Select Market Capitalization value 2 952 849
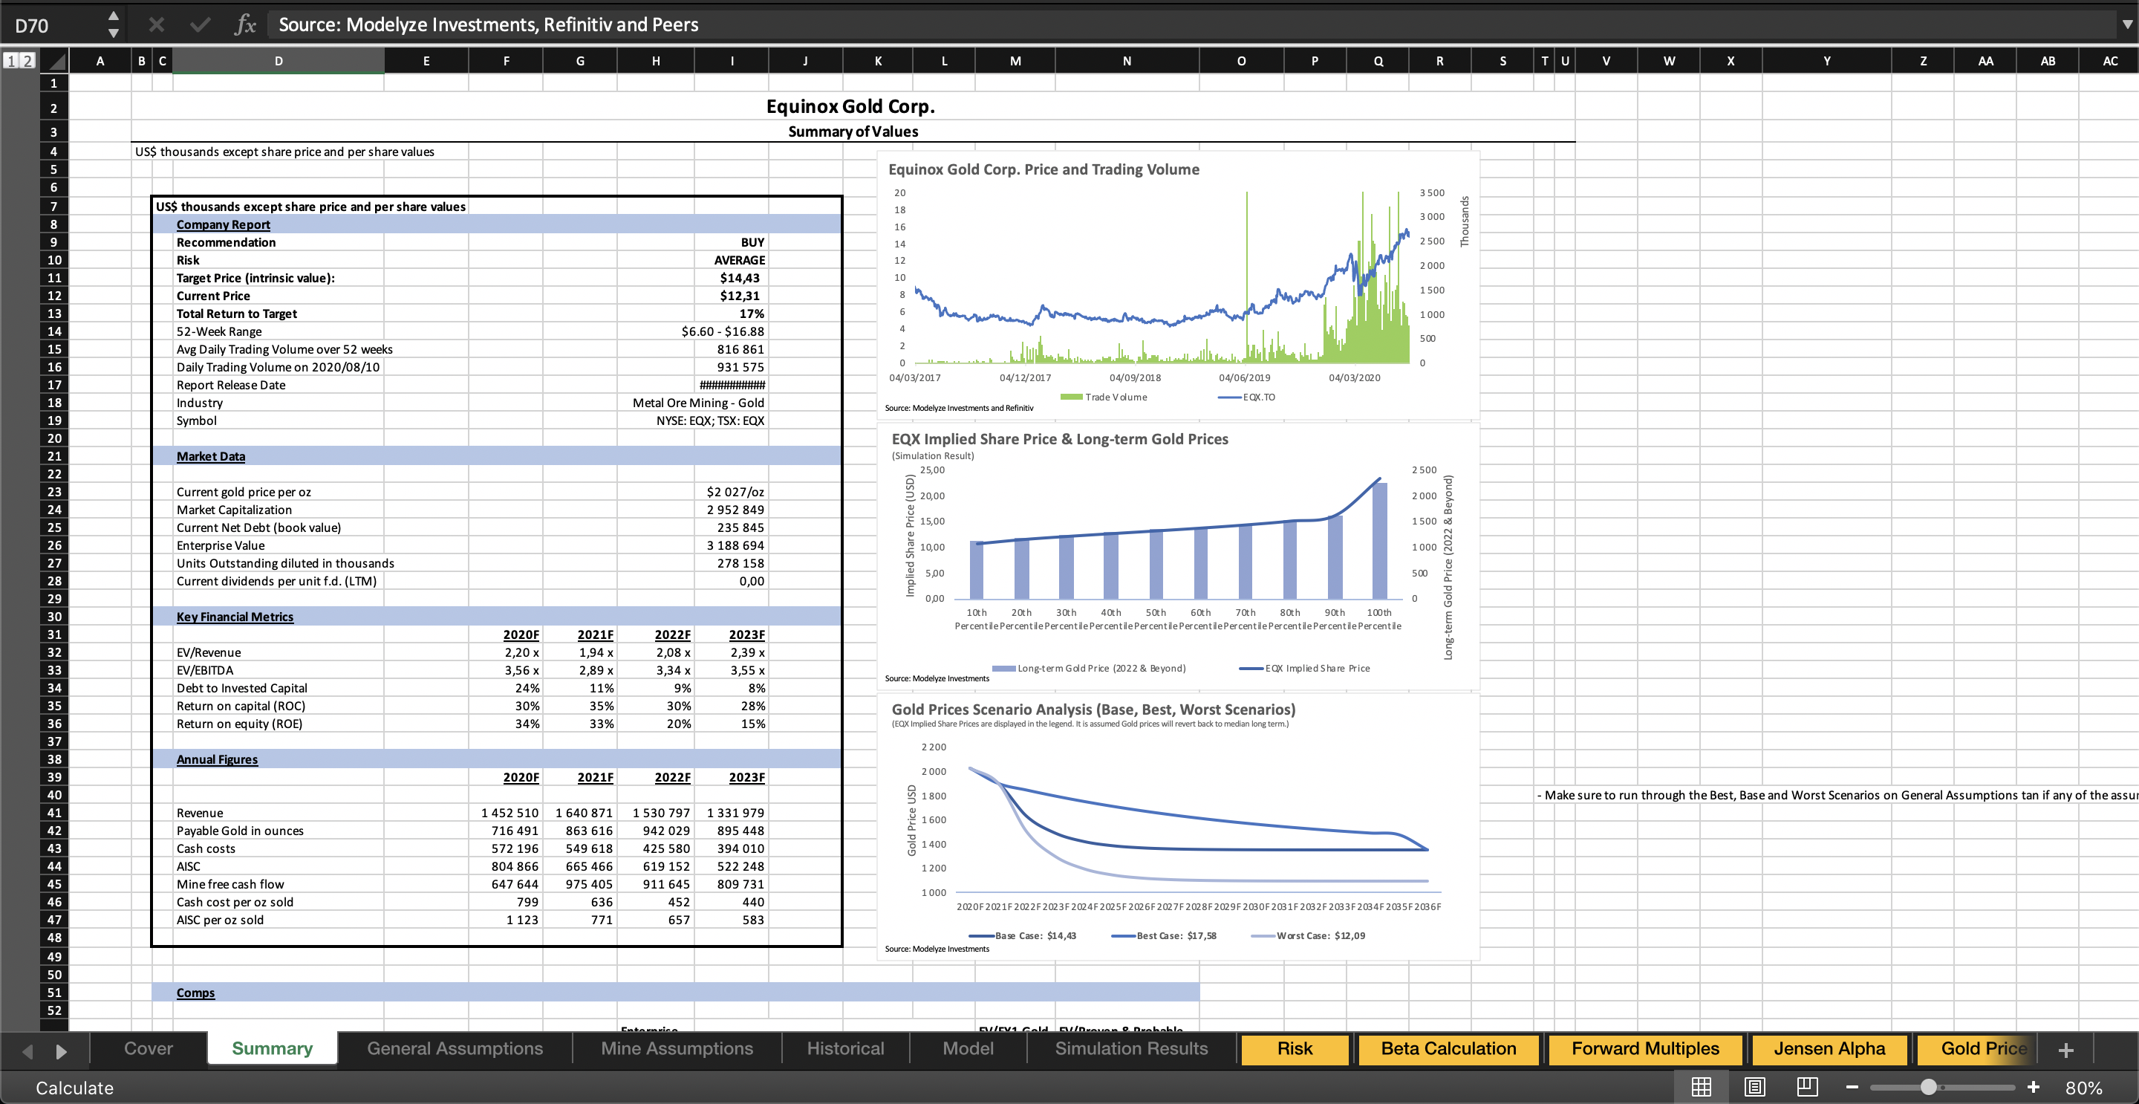 pyautogui.click(x=732, y=509)
